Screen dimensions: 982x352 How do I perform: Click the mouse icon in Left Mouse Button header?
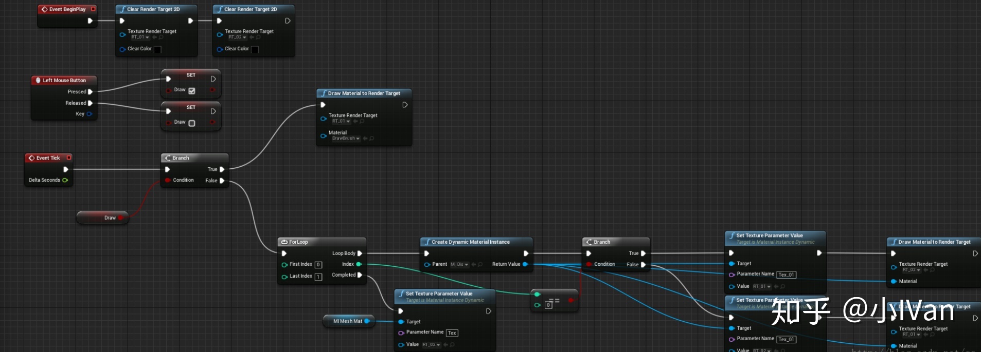point(38,80)
